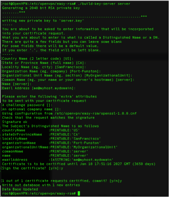Click the State or Province Name prompt
Viewport: 169px width, 197px height.
[44, 63]
